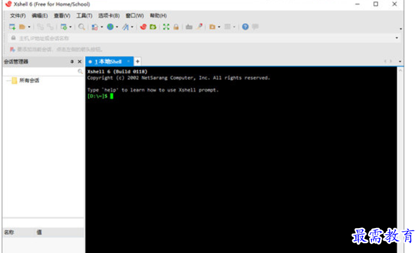Click the next tab arrow
Image resolution: width=419 pixels, height=253 pixels.
391,61
